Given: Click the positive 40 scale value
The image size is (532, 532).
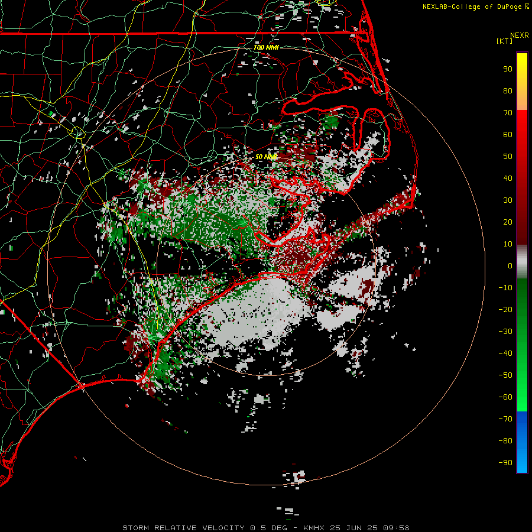Looking at the screenshot, I should (508, 179).
